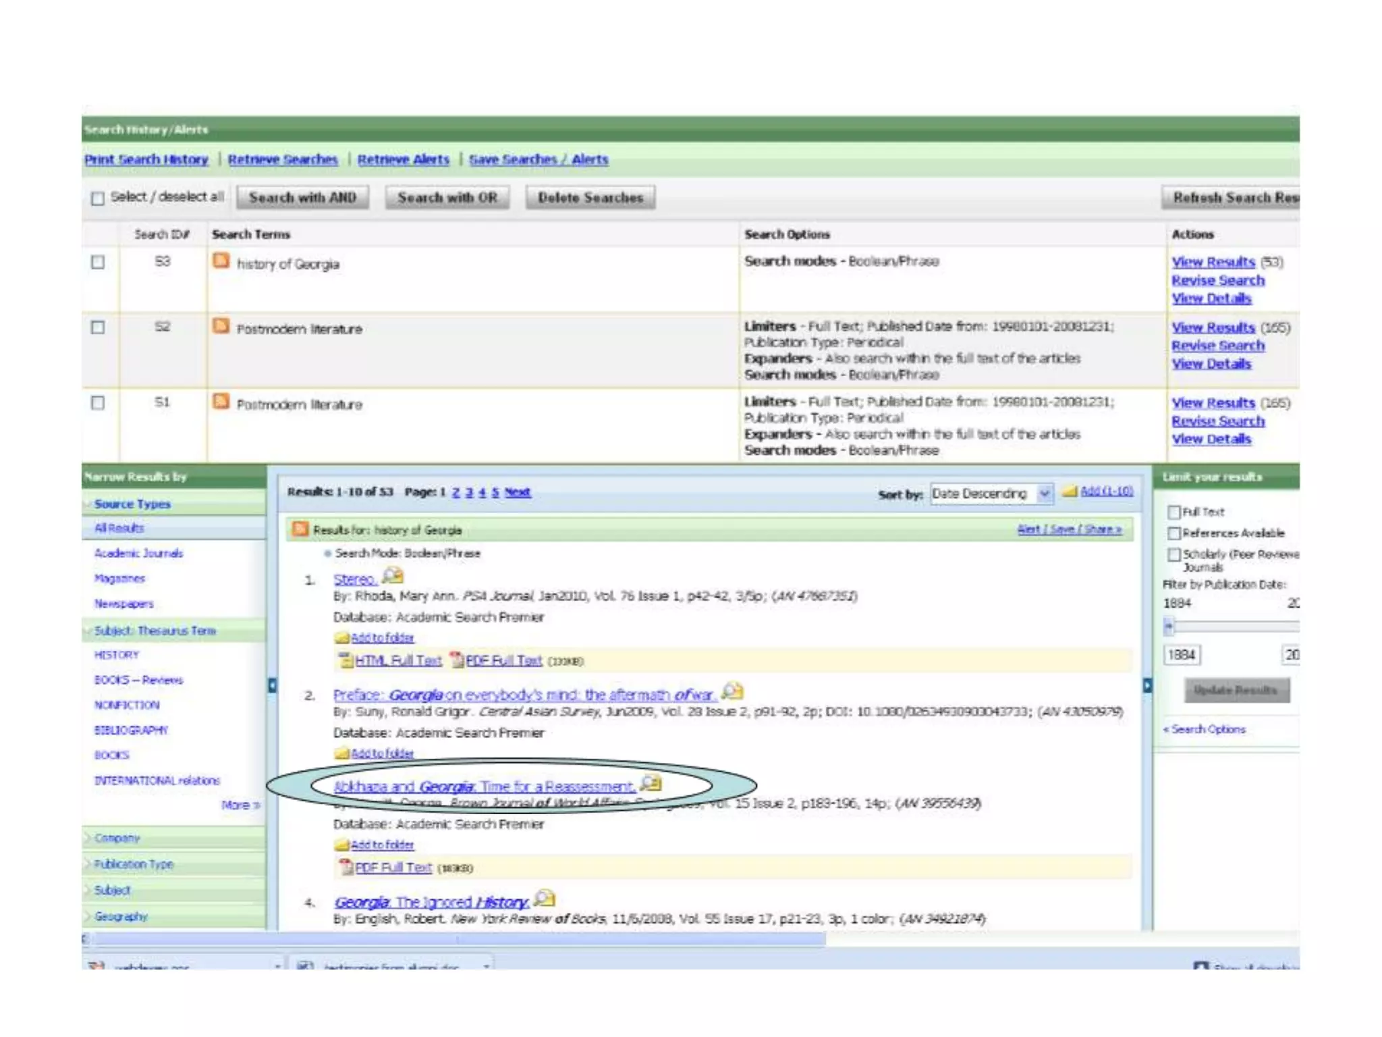Click PDF Full Text icon under Stereo result
Viewport: 1382px width, 1037px height.
pyautogui.click(x=457, y=660)
